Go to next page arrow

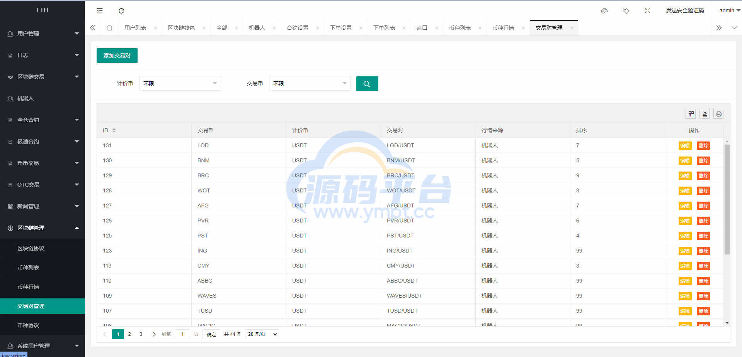click(x=154, y=334)
